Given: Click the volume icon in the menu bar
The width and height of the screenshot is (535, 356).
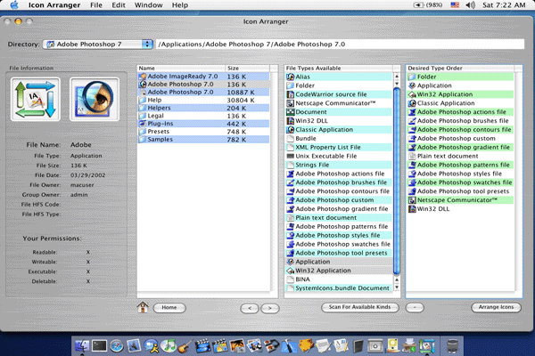Looking at the screenshot, I should tap(471, 5).
